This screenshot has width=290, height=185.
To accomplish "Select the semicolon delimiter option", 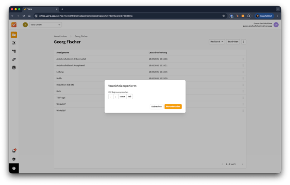I will pyautogui.click(x=116, y=97).
